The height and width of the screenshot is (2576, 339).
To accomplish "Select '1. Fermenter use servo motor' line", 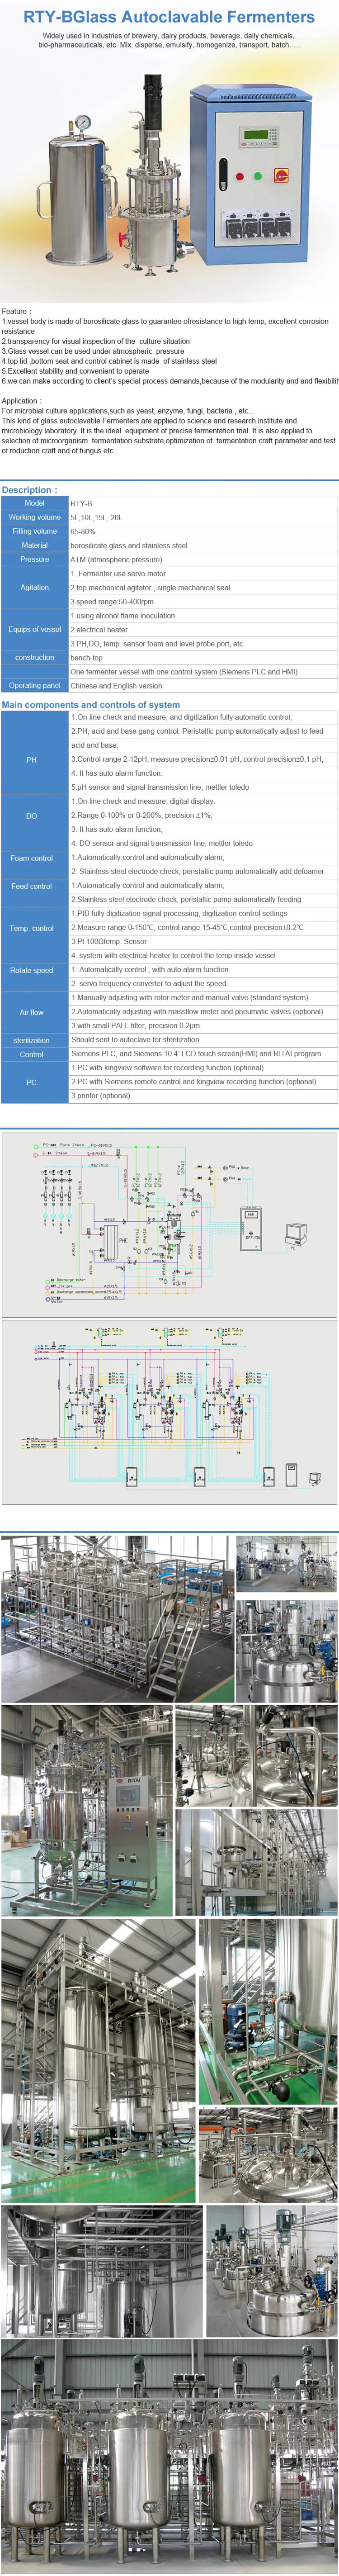I will click(x=118, y=573).
